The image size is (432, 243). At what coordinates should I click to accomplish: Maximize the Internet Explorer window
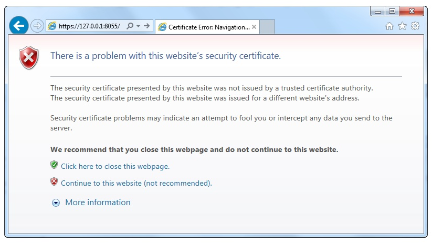tap(392, 11)
